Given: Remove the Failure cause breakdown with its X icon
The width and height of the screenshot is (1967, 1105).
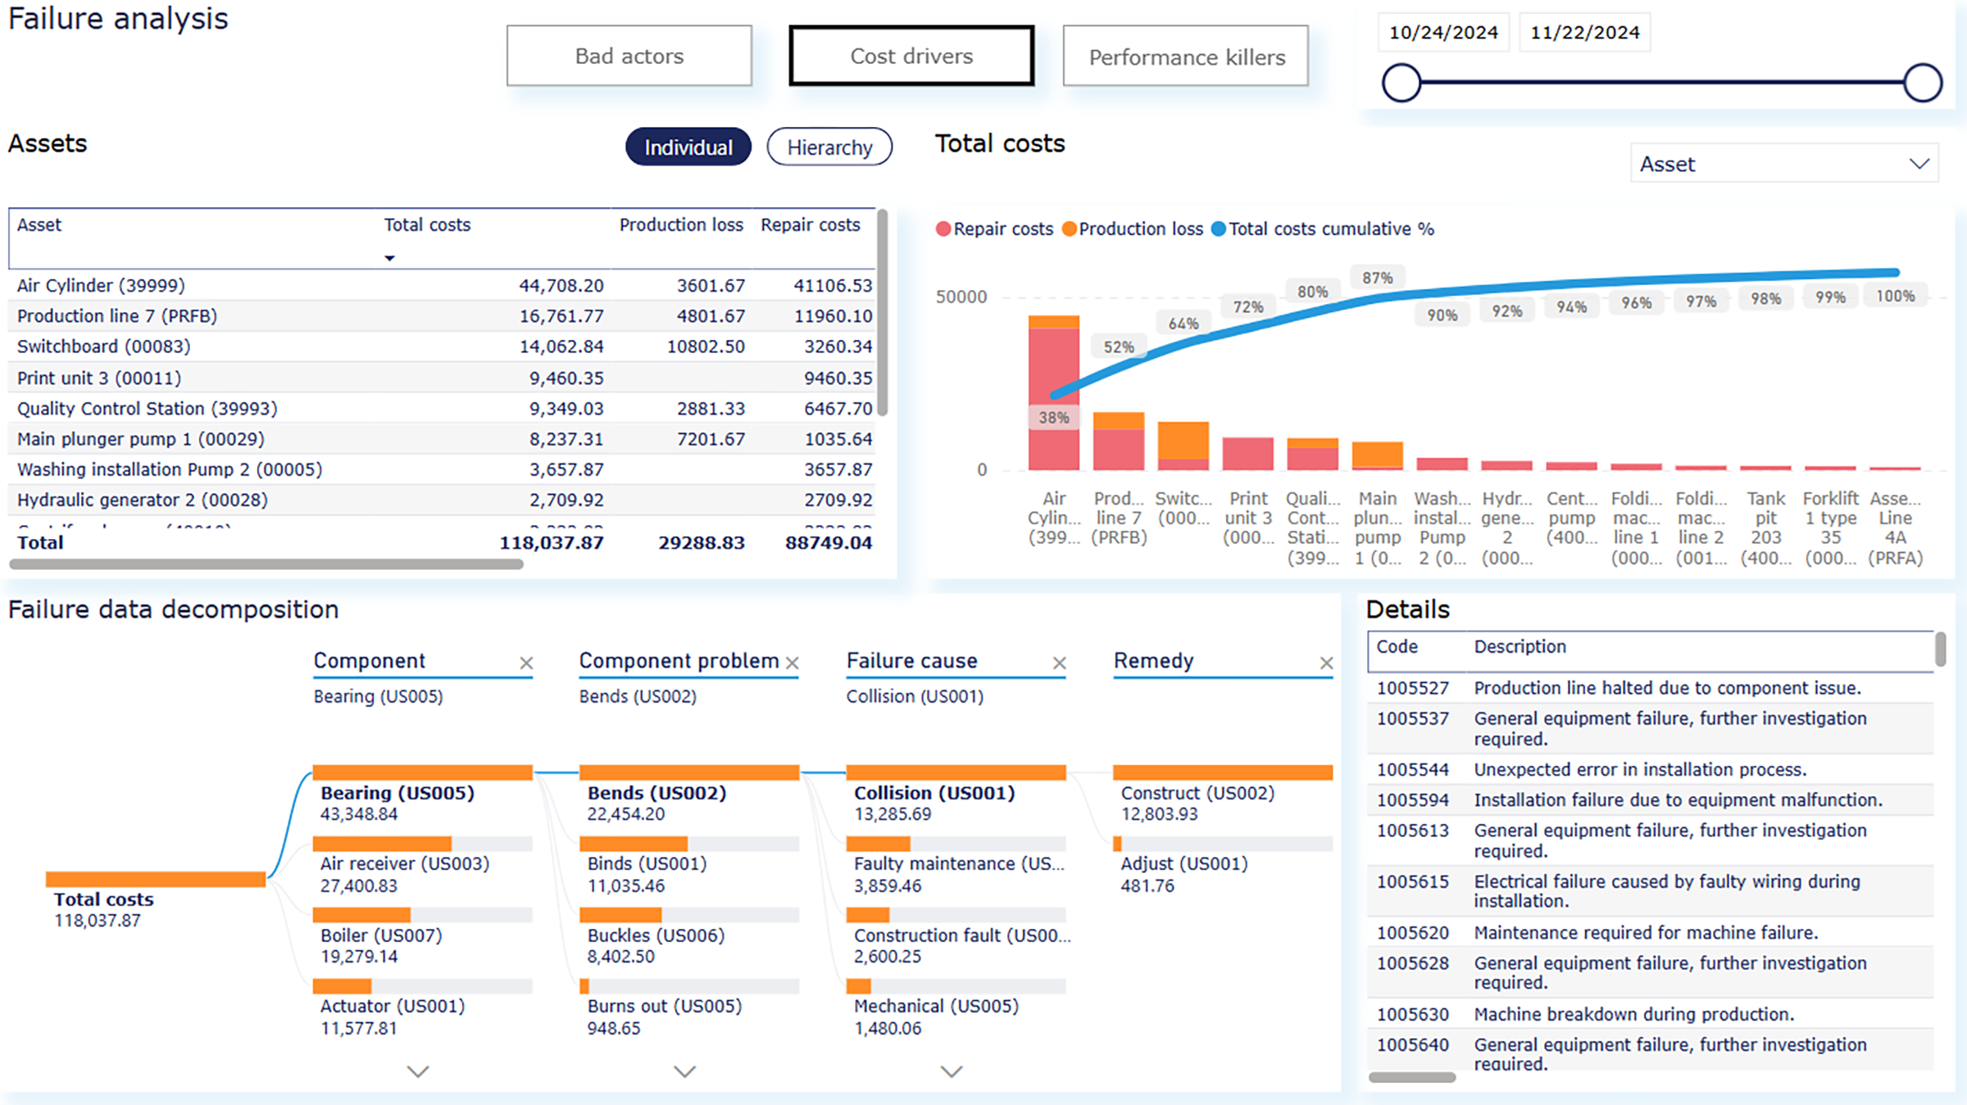Looking at the screenshot, I should point(1060,663).
